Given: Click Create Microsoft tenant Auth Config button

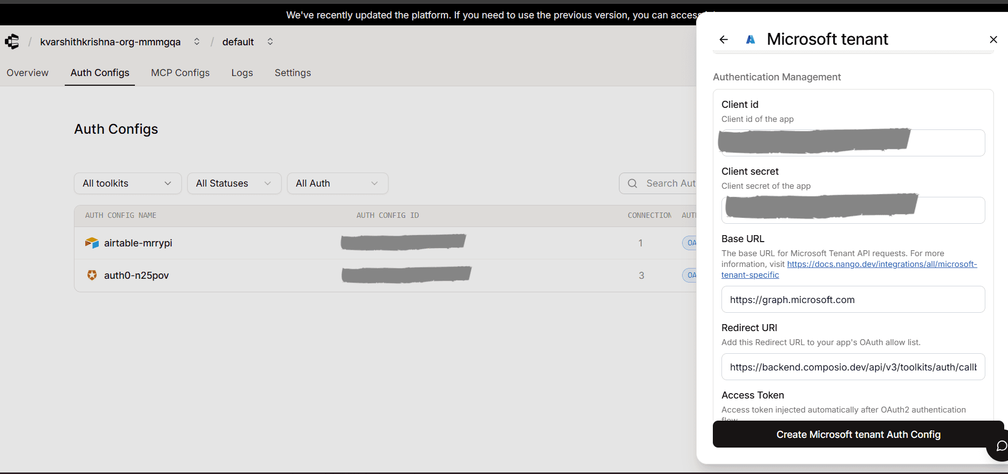Looking at the screenshot, I should click(858, 434).
